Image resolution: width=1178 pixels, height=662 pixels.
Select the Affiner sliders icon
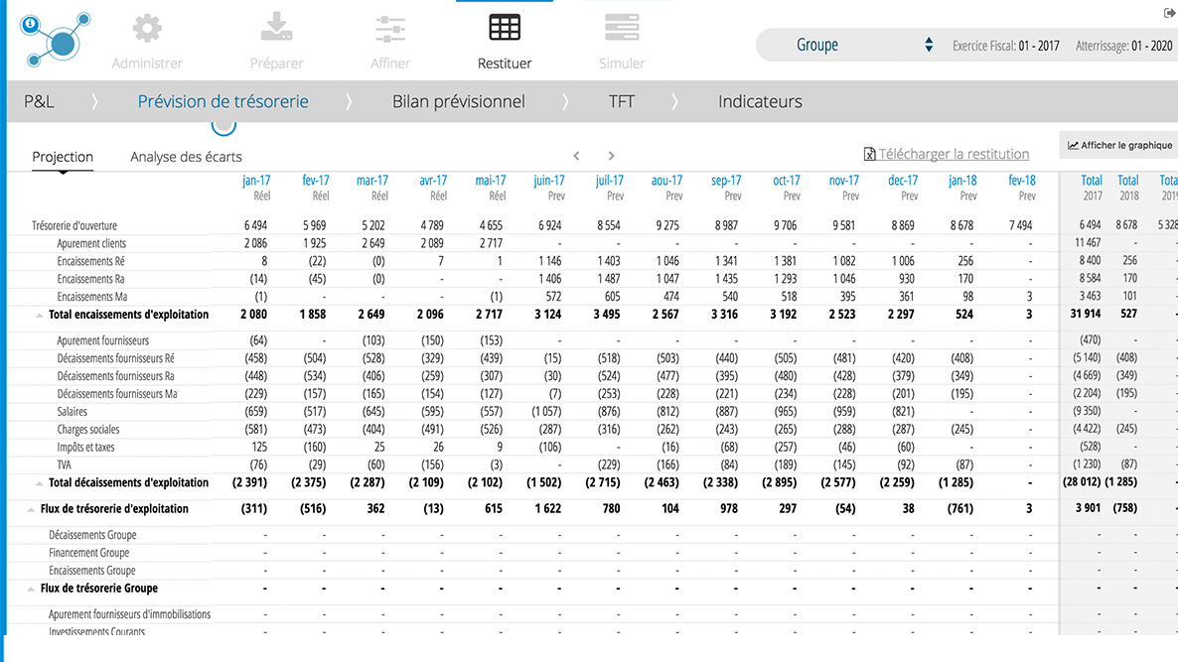pyautogui.click(x=390, y=29)
